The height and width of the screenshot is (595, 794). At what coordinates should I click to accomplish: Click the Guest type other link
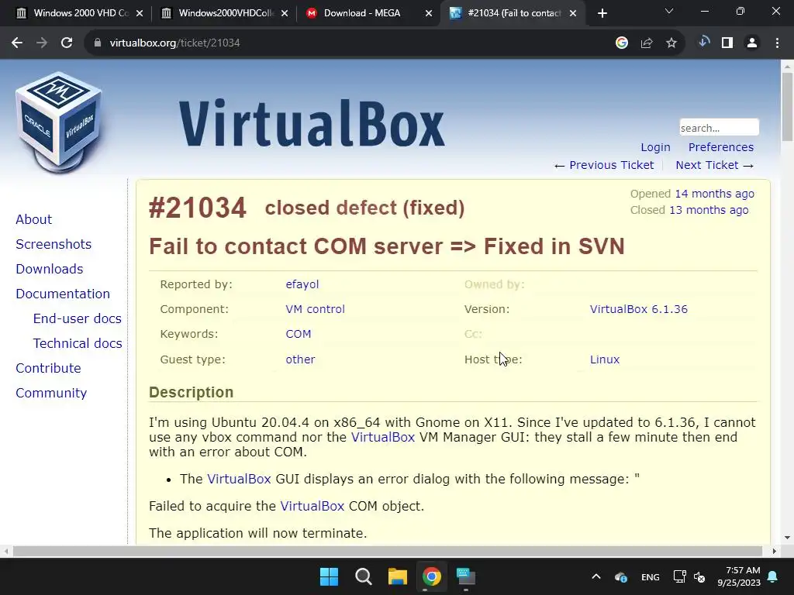pyautogui.click(x=300, y=359)
